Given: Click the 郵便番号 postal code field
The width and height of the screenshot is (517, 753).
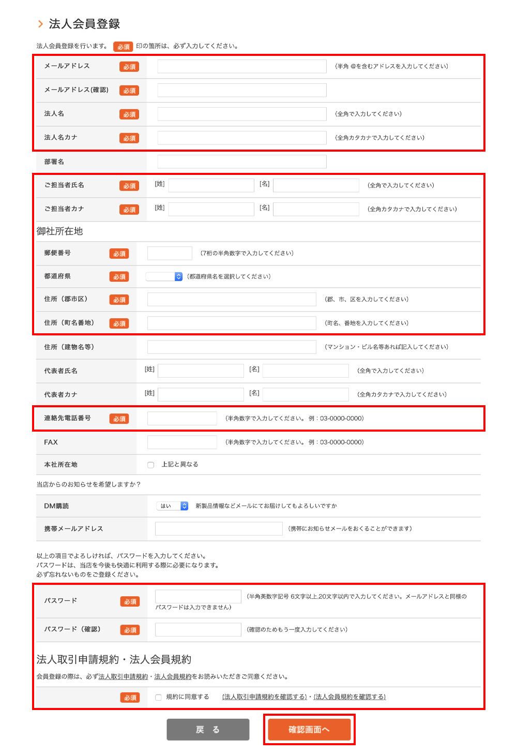Looking at the screenshot, I should (x=170, y=253).
